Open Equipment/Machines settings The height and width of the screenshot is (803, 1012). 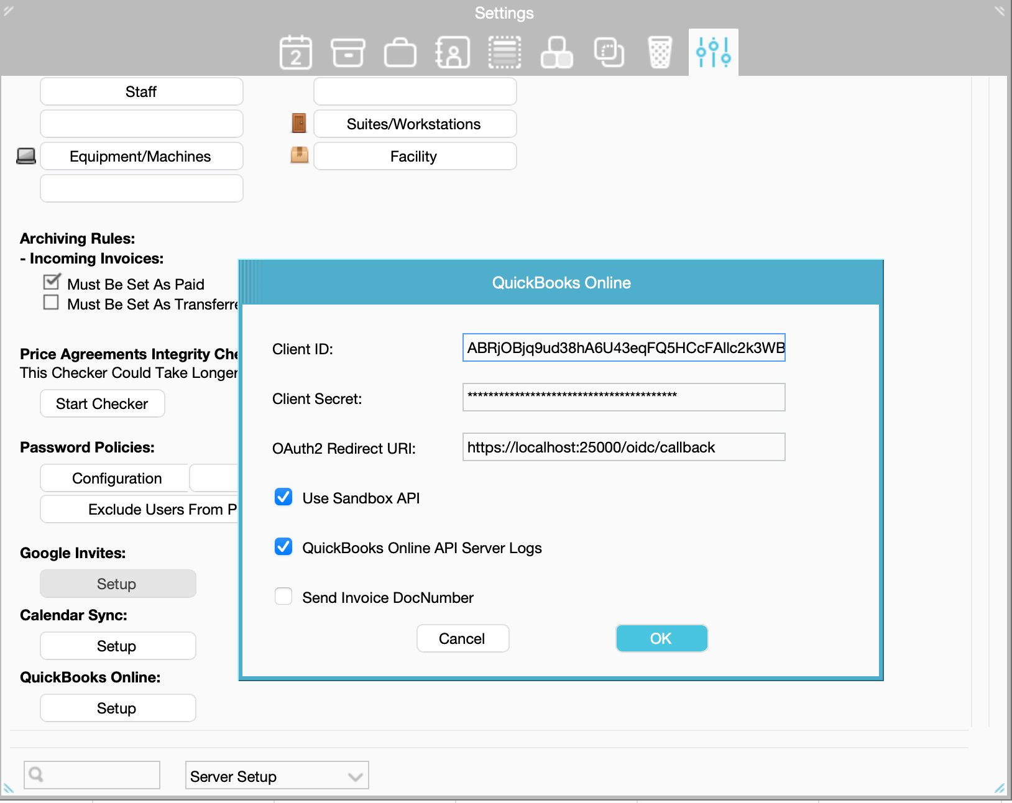click(x=142, y=156)
